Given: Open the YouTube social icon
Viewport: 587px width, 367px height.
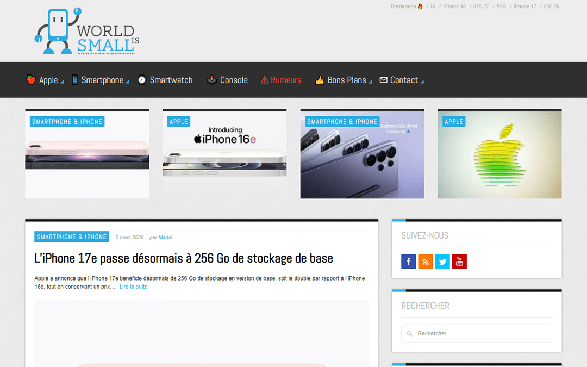Looking at the screenshot, I should [x=459, y=262].
